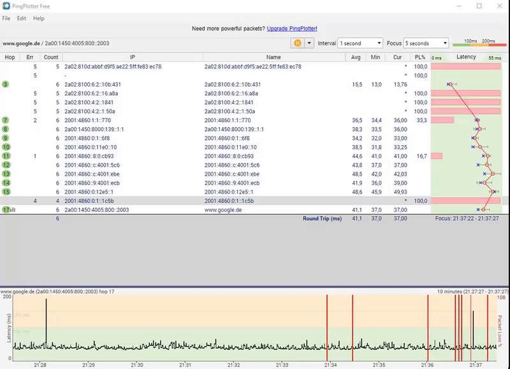Click the Avg column header
The height and width of the screenshot is (369, 510).
tap(356, 57)
